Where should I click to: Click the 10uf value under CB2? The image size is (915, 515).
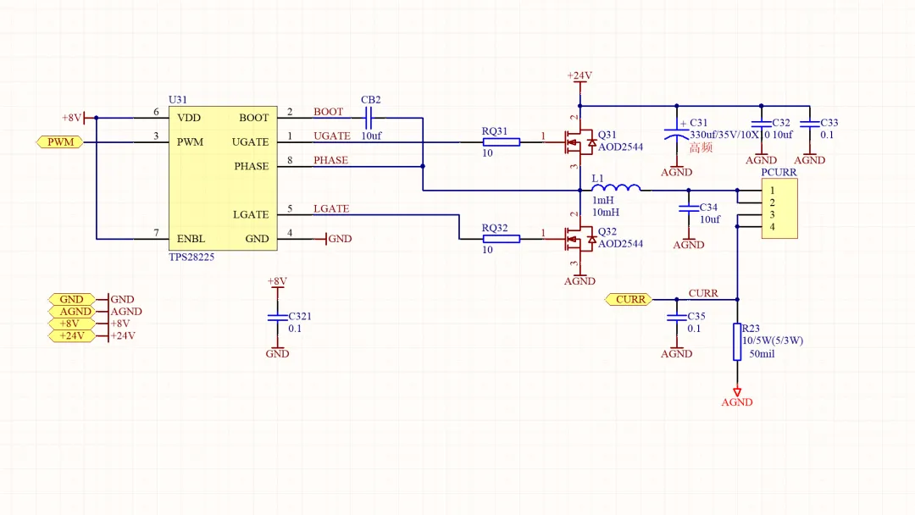coord(371,136)
